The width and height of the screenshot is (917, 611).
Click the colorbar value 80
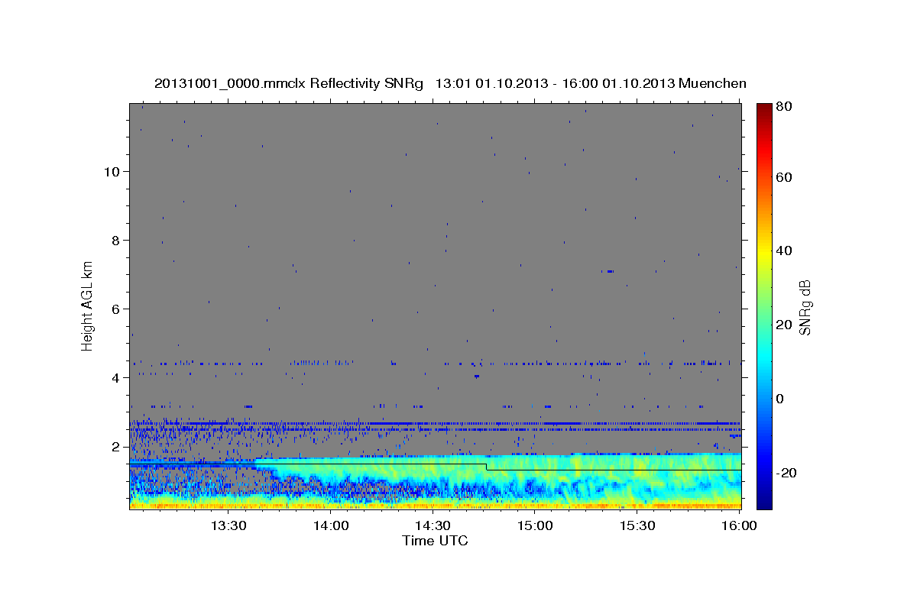[x=784, y=107]
